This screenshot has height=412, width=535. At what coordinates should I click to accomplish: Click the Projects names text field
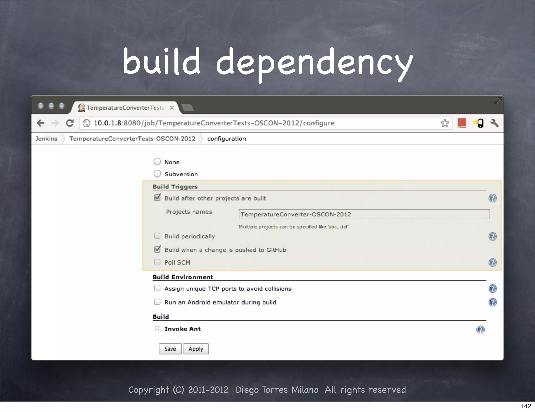[x=364, y=214]
